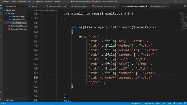Screen dimensions: 187x105
Task: Change indentation via Espacios: 4
Action: (x=148, y=103)
